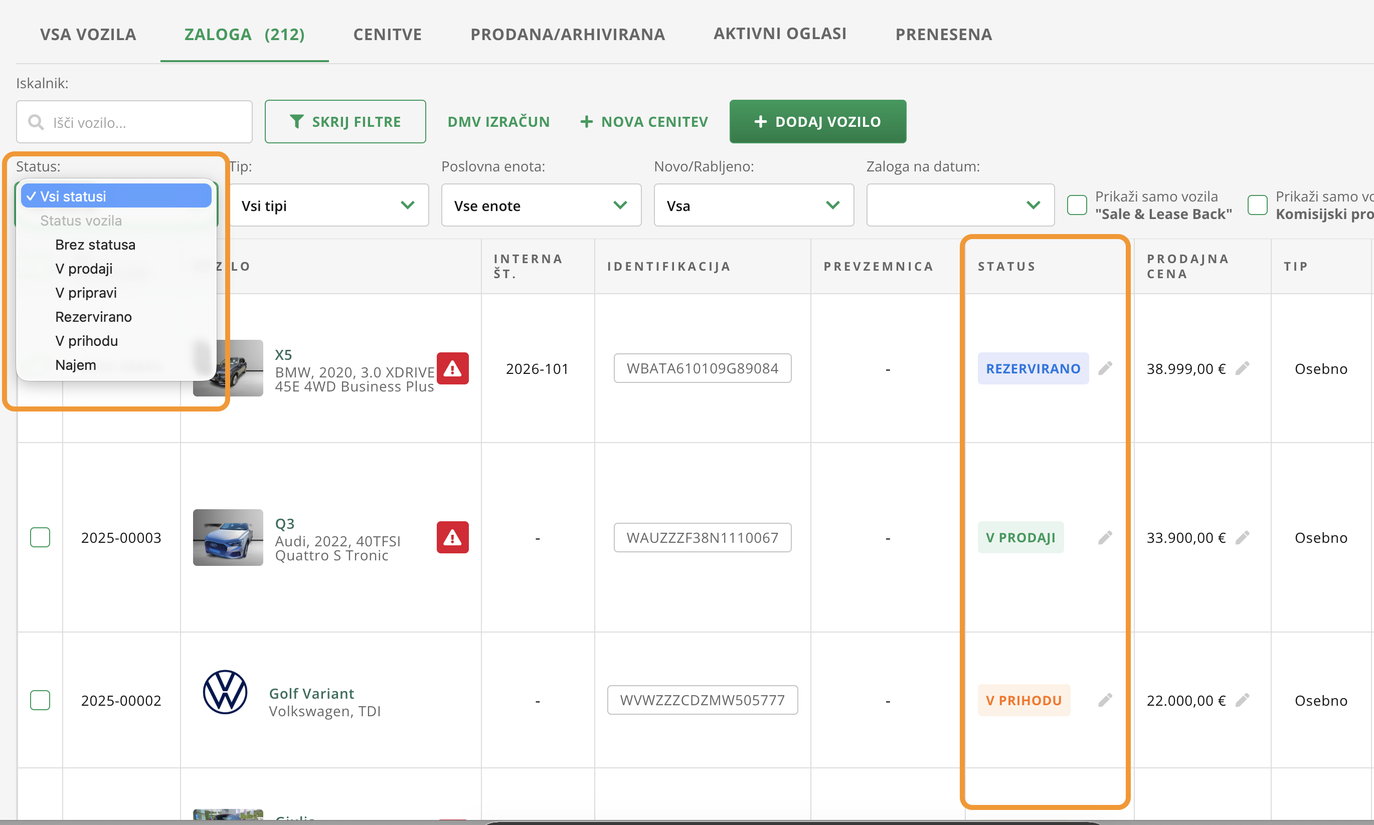The height and width of the screenshot is (825, 1374).
Task: Enable Sale & Lease Back only checkbox
Action: pos(1077,204)
